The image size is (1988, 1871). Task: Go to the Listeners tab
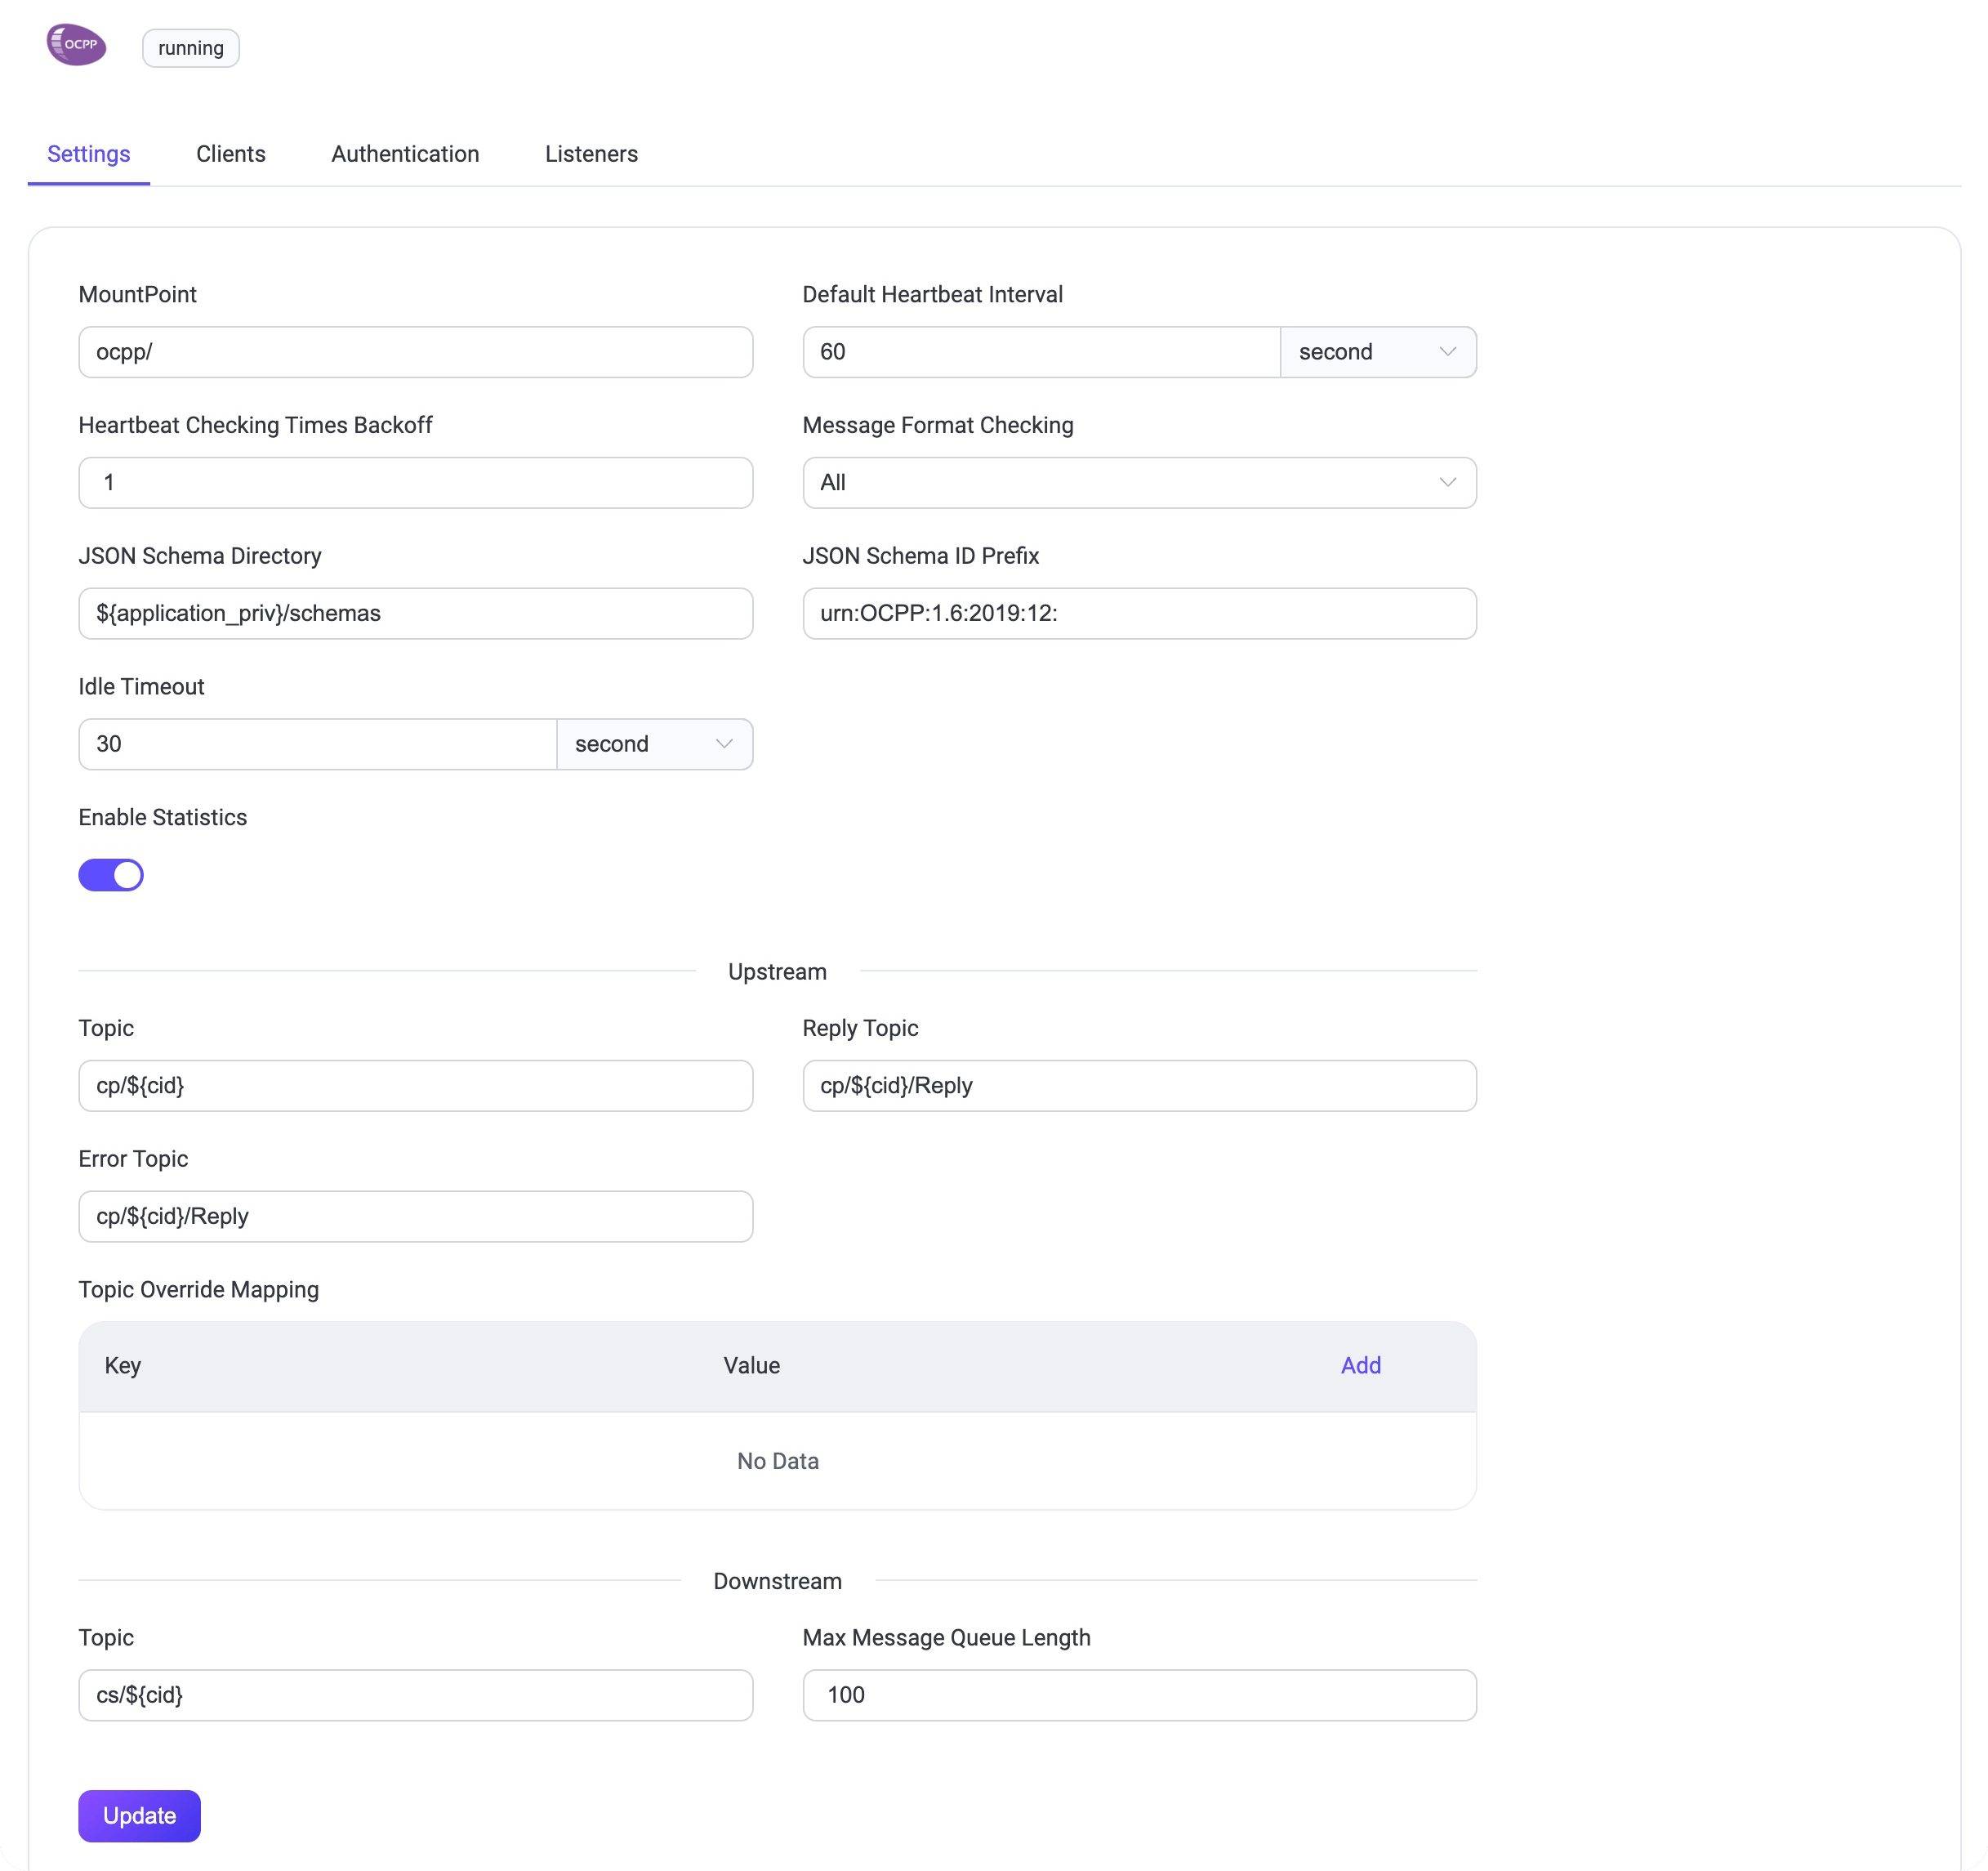click(591, 154)
